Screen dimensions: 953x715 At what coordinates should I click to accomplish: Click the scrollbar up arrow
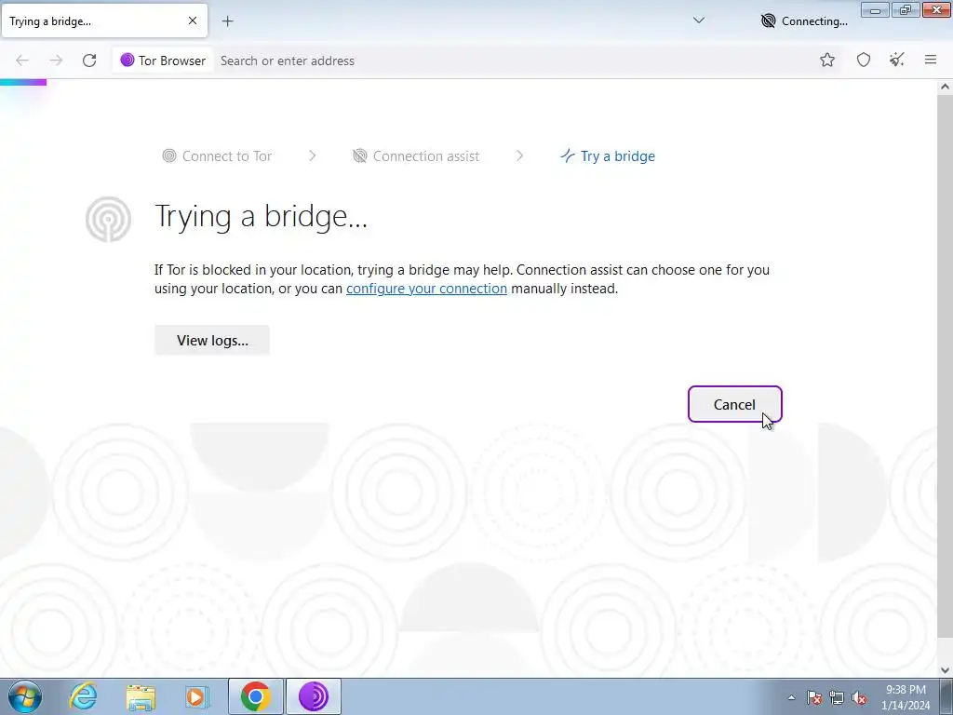click(x=945, y=87)
